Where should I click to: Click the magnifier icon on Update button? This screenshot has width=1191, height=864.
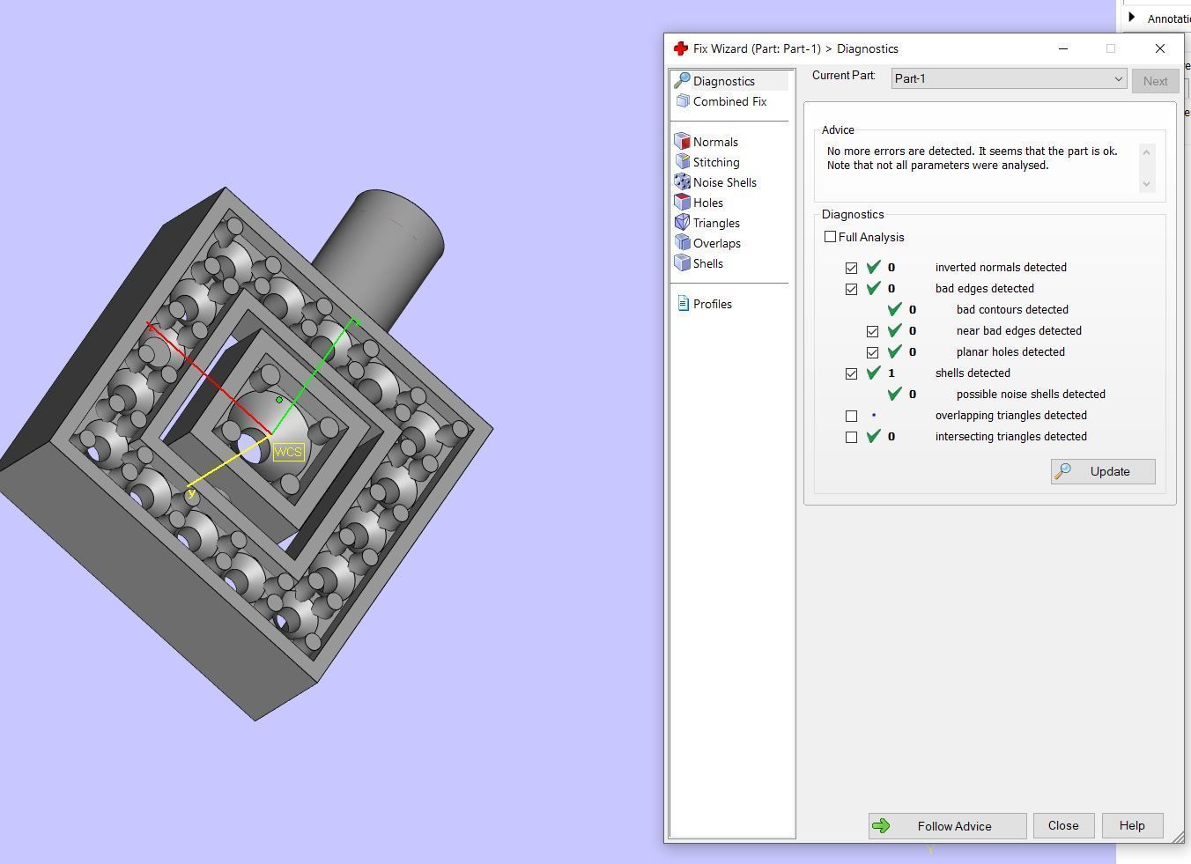(x=1063, y=471)
